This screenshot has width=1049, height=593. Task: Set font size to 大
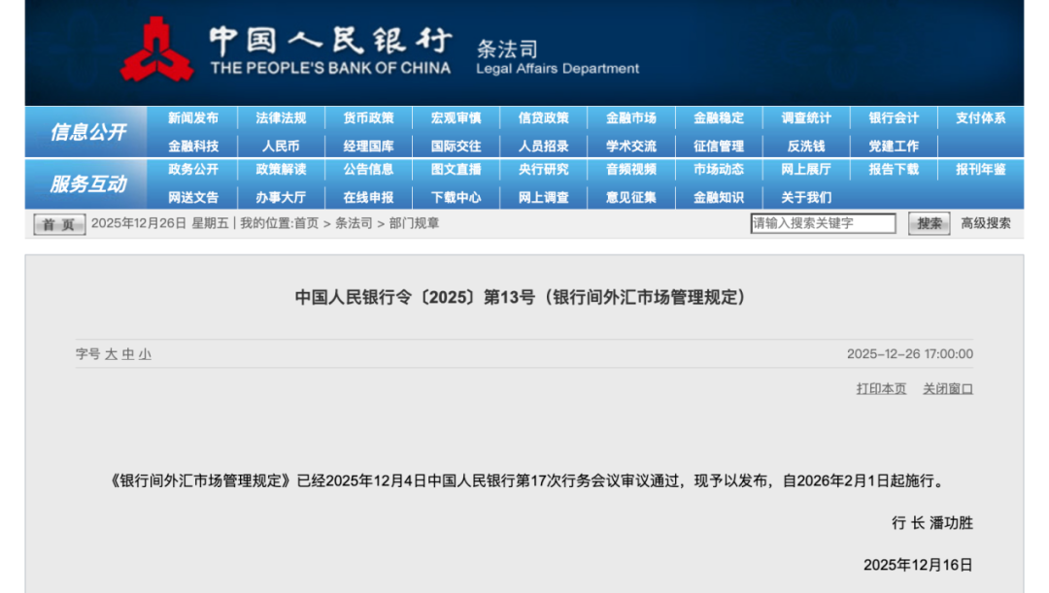pyautogui.click(x=111, y=354)
